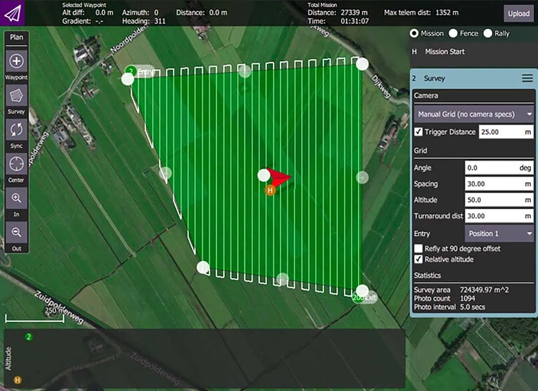Click the Camera section heading
Image resolution: width=538 pixels, height=391 pixels.
tap(426, 96)
